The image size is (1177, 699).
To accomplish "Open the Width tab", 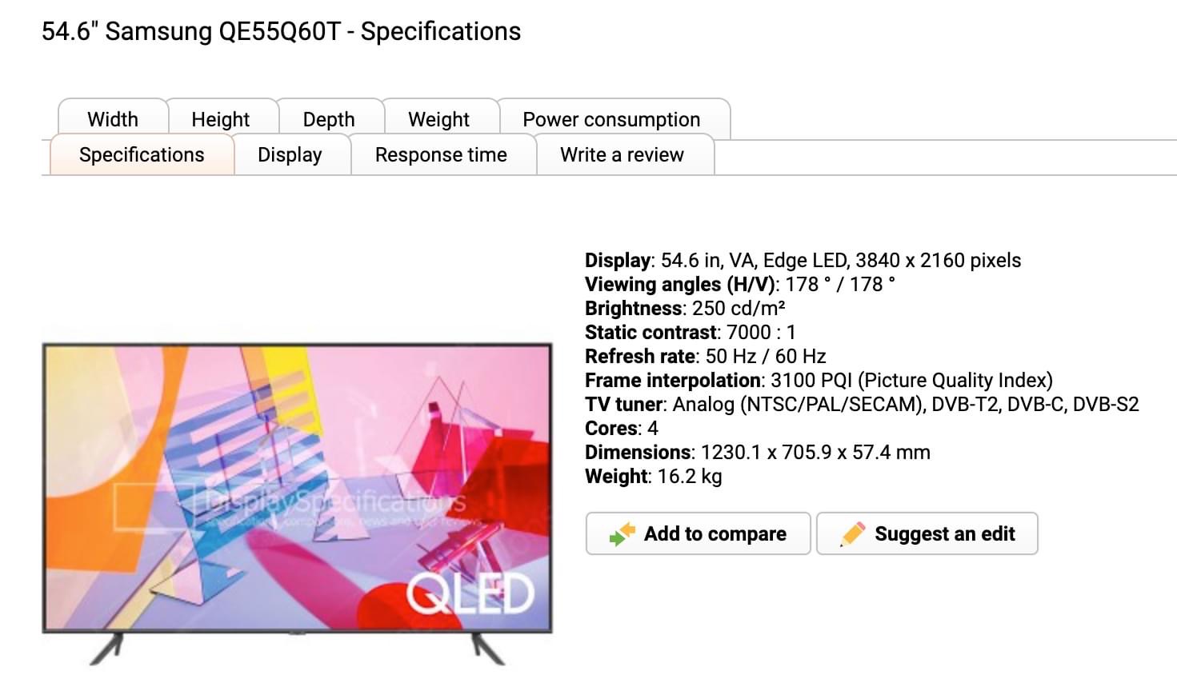I will [113, 119].
